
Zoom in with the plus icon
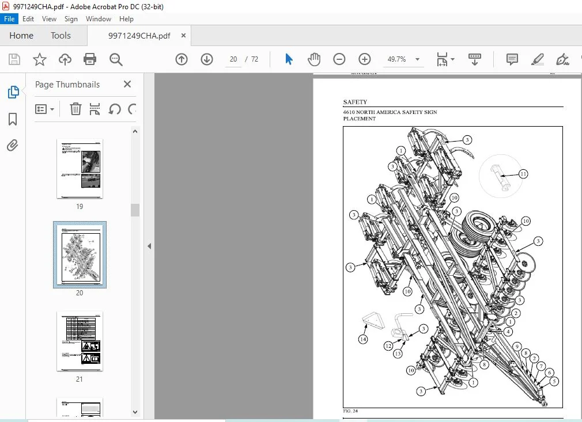(x=365, y=59)
